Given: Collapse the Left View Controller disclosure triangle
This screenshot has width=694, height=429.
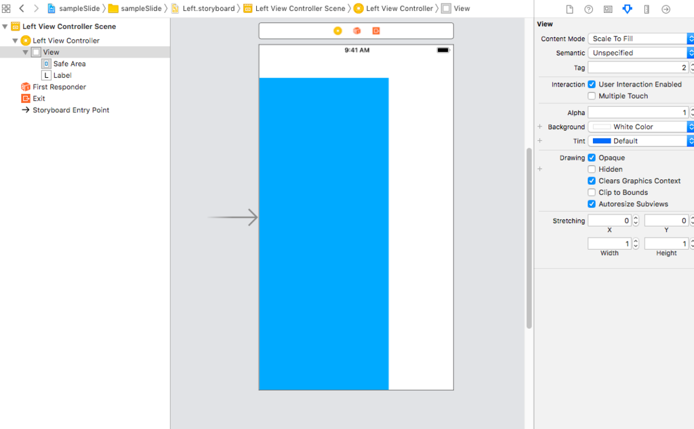Looking at the screenshot, I should (x=15, y=41).
